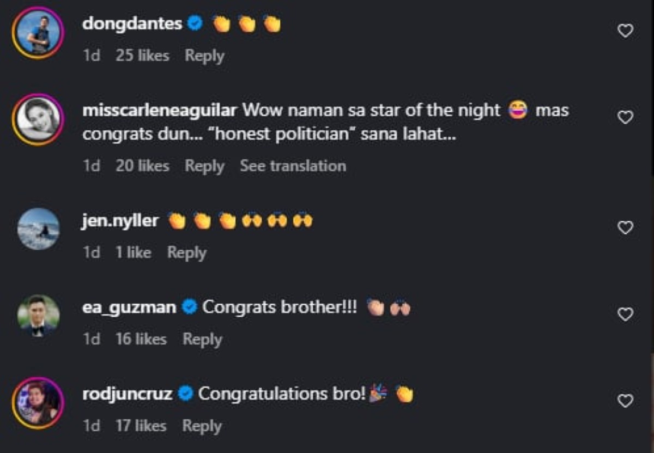Open misscarleneaguilar's profile picture
Viewport: 654px width, 453px height.
click(x=38, y=119)
